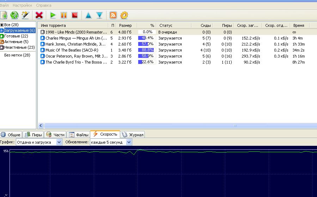The image size is (317, 197).
Task: Click the 293.7 кБ/s download speed cell
Action: [251, 56]
